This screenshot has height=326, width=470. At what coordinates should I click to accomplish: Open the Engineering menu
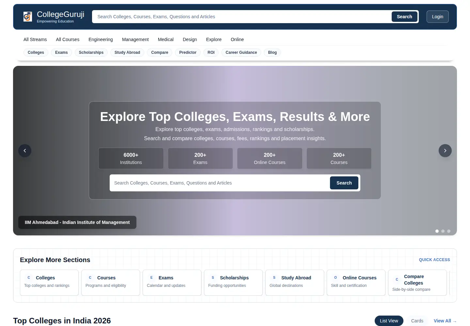[101, 39]
